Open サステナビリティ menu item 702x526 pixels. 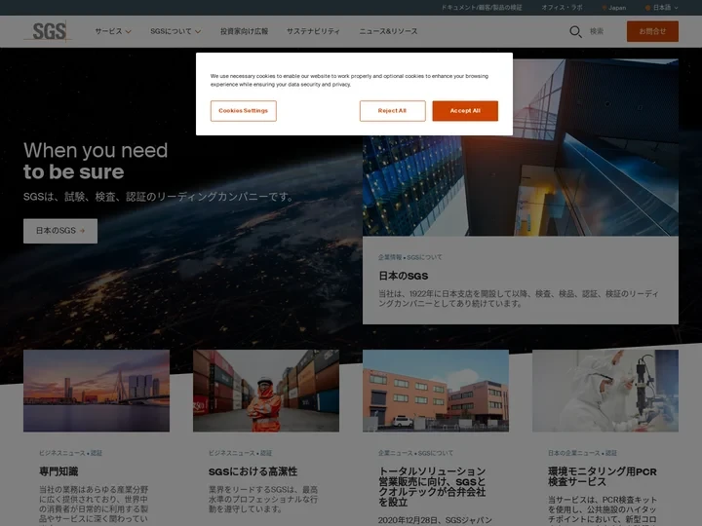(313, 31)
